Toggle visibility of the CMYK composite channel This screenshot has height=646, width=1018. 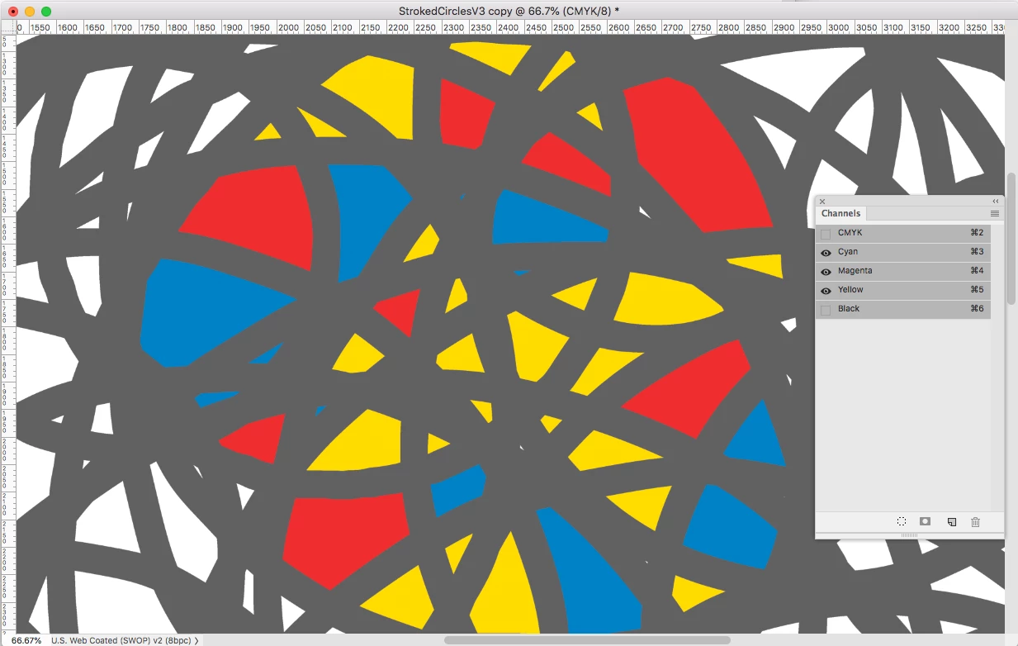pos(826,234)
